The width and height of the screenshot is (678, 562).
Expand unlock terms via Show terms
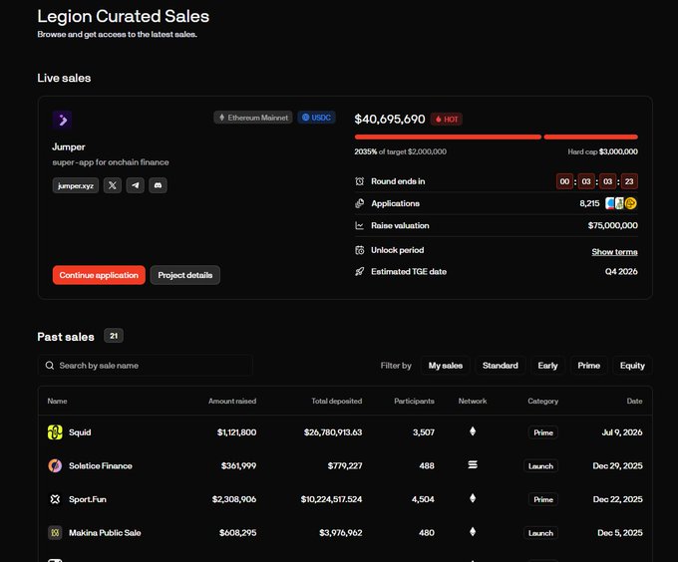(x=614, y=252)
